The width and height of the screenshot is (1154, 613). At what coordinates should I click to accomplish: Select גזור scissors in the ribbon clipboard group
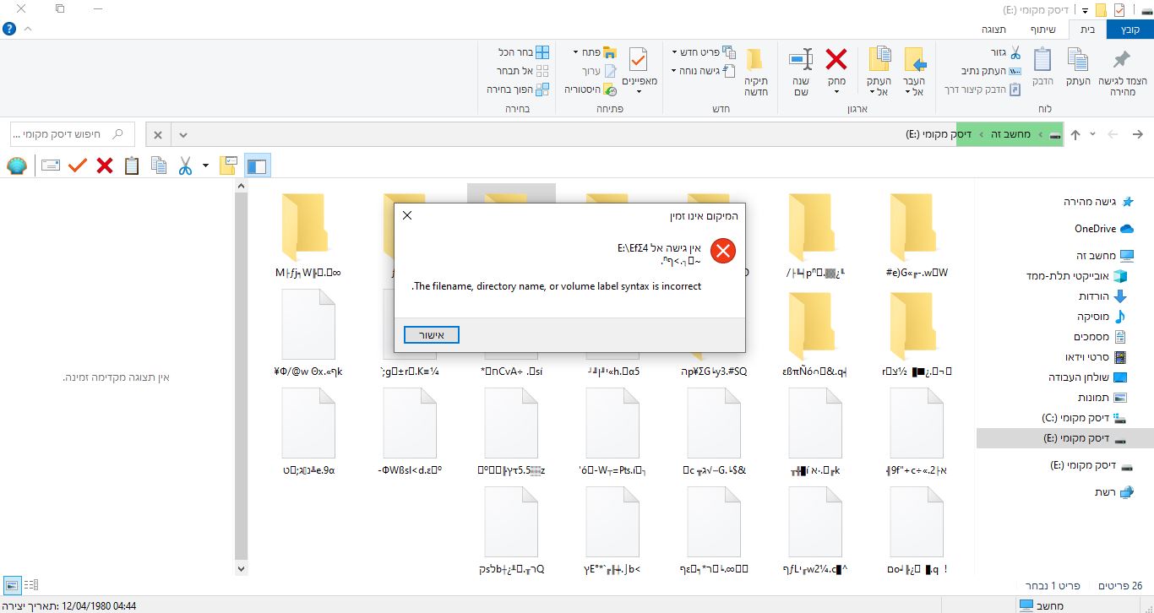(x=1015, y=52)
